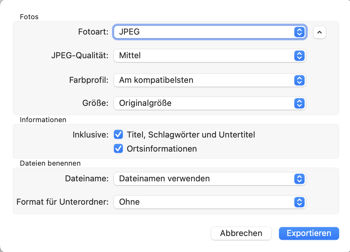Click the arrows icon for Format für Unterordner

click(299, 202)
